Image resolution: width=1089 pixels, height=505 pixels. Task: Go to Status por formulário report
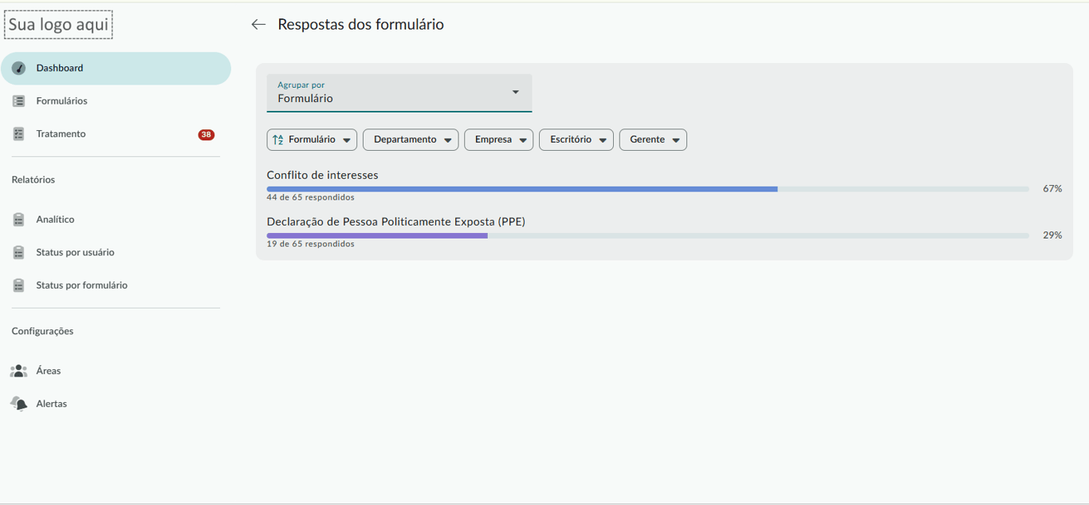pyautogui.click(x=81, y=286)
